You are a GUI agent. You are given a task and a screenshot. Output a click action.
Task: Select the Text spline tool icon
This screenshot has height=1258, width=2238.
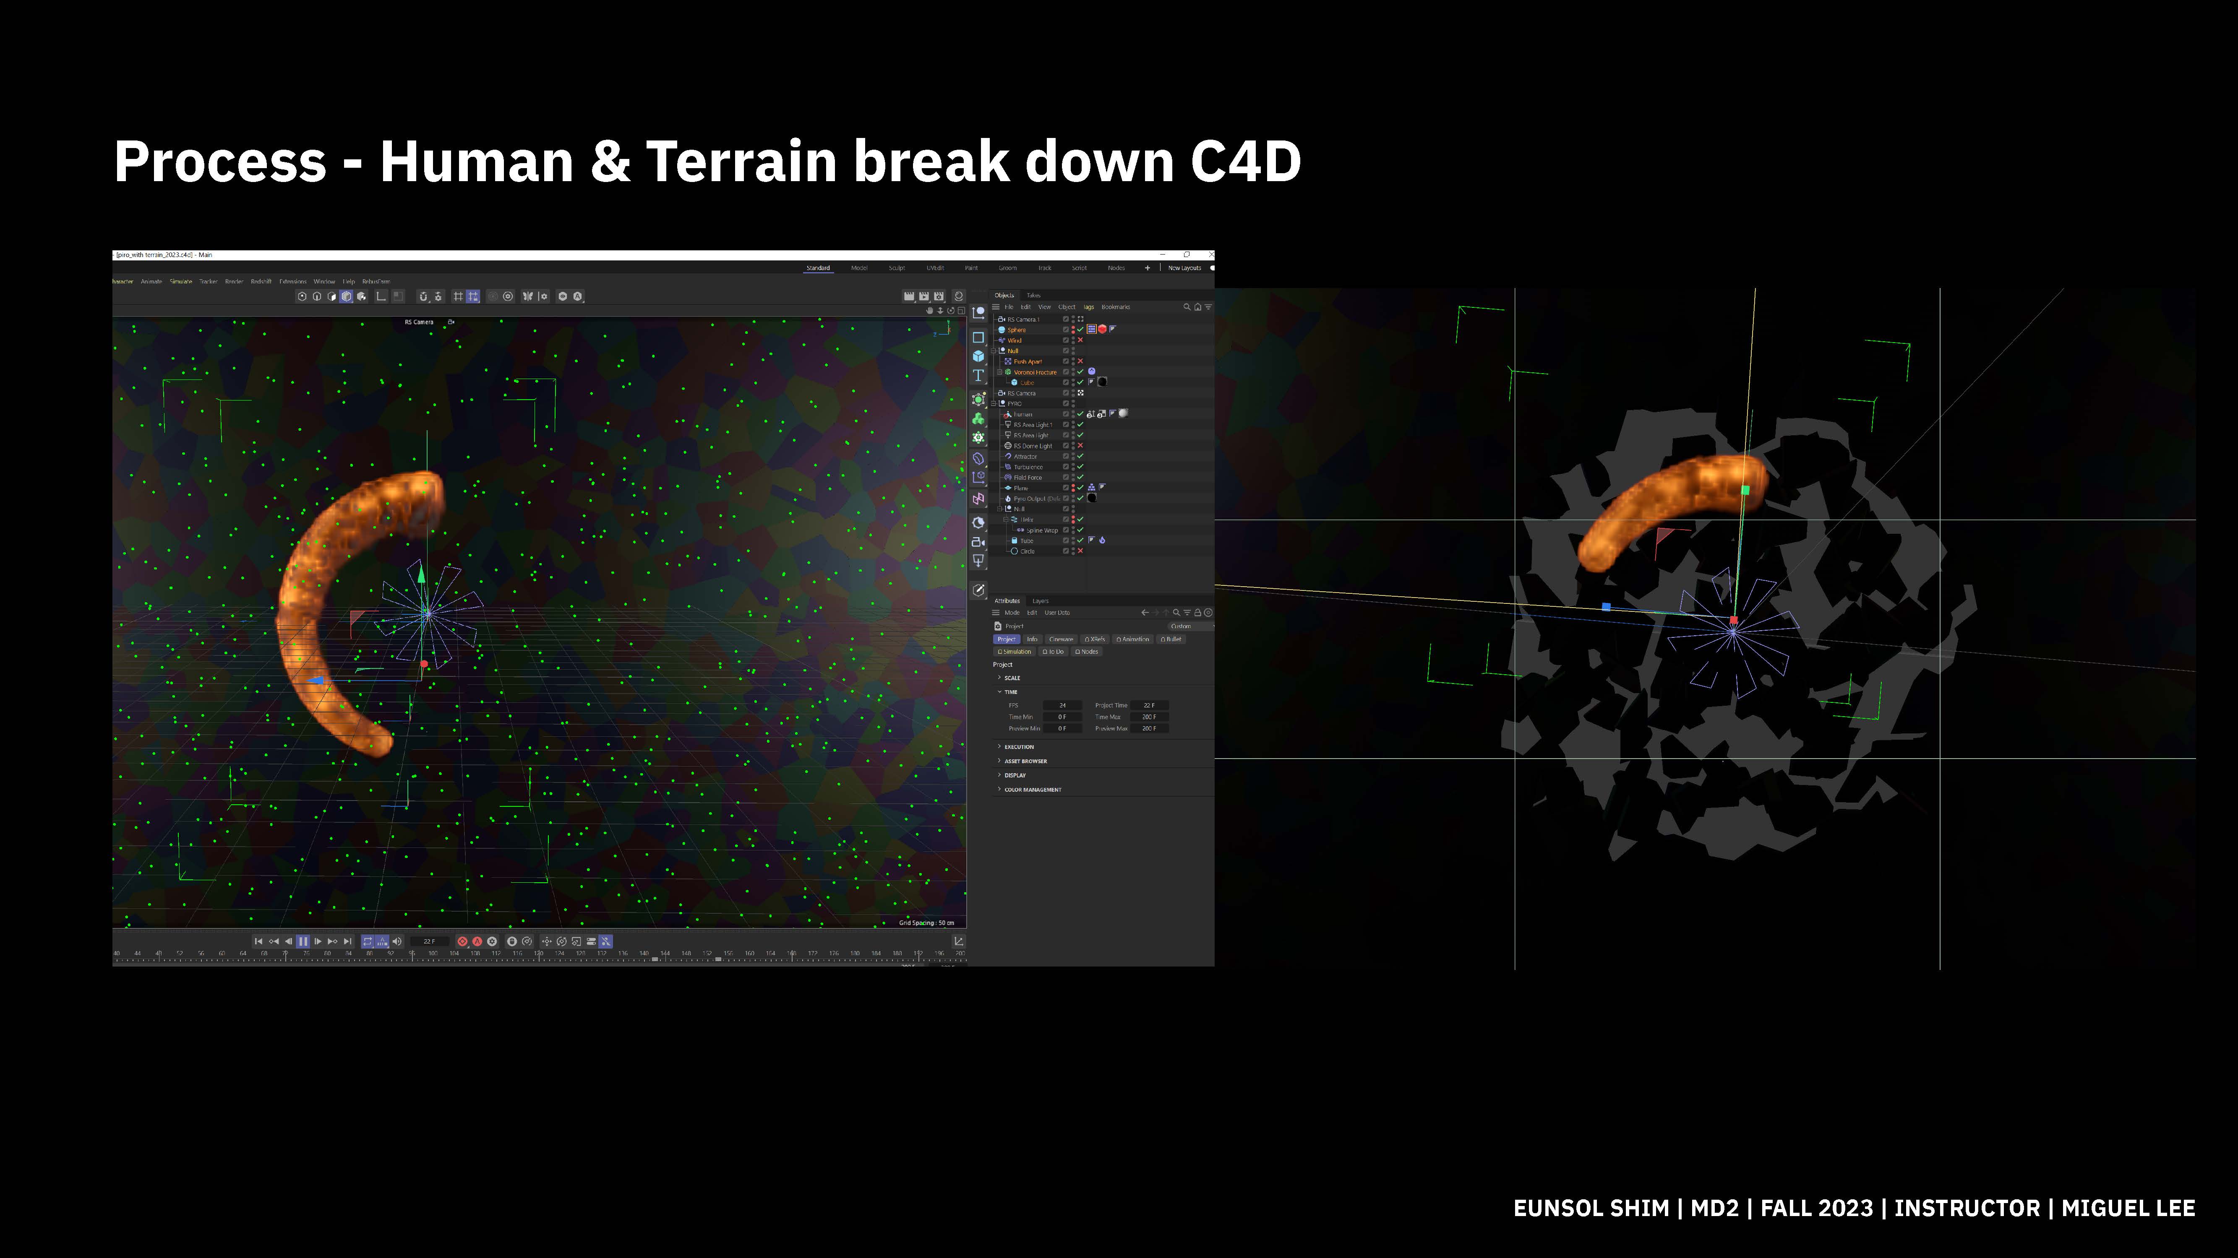click(x=978, y=376)
